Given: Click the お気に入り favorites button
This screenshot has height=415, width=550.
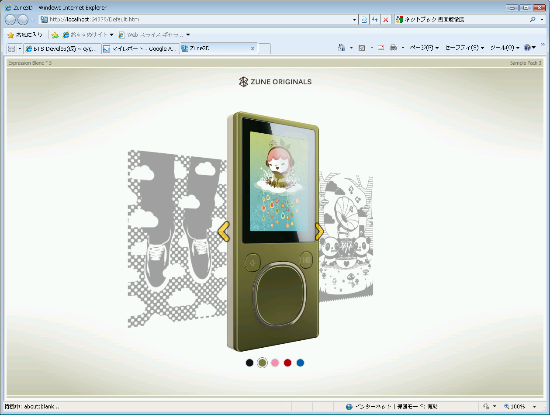Looking at the screenshot, I should [25, 35].
